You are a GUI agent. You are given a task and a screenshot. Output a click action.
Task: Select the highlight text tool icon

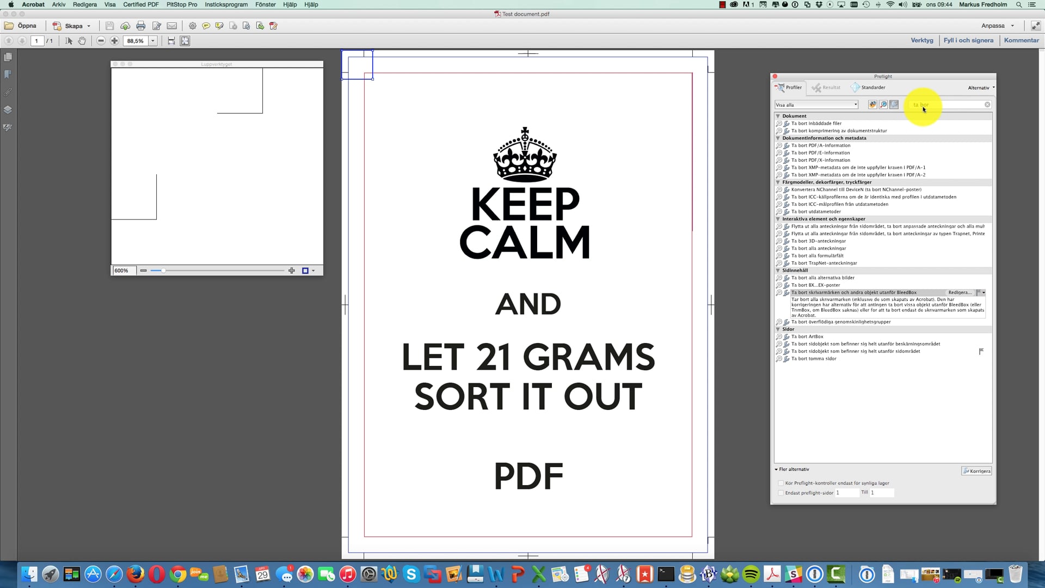coord(219,26)
